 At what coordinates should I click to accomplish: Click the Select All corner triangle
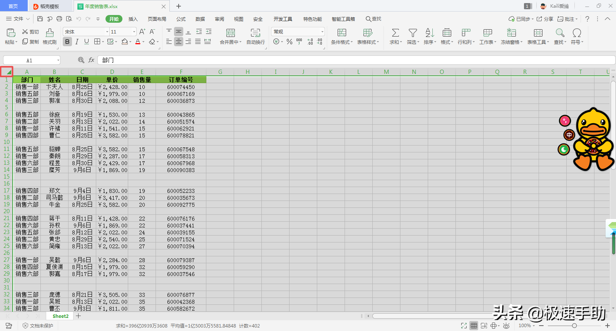[x=7, y=72]
